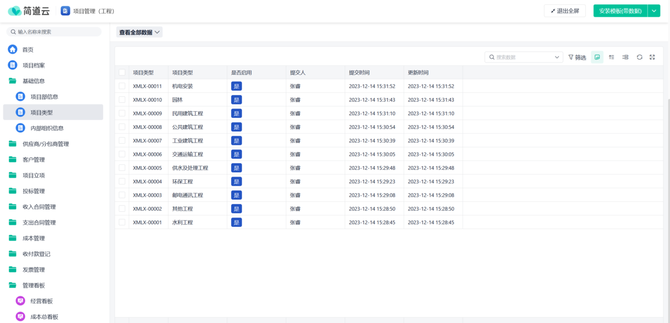
Task: Check the select-all checkbox in table header
Action: (x=122, y=73)
